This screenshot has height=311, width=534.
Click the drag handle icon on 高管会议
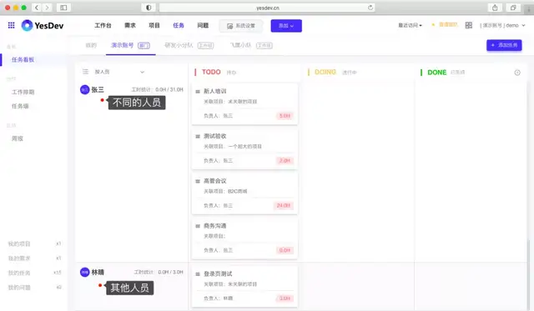click(x=198, y=181)
